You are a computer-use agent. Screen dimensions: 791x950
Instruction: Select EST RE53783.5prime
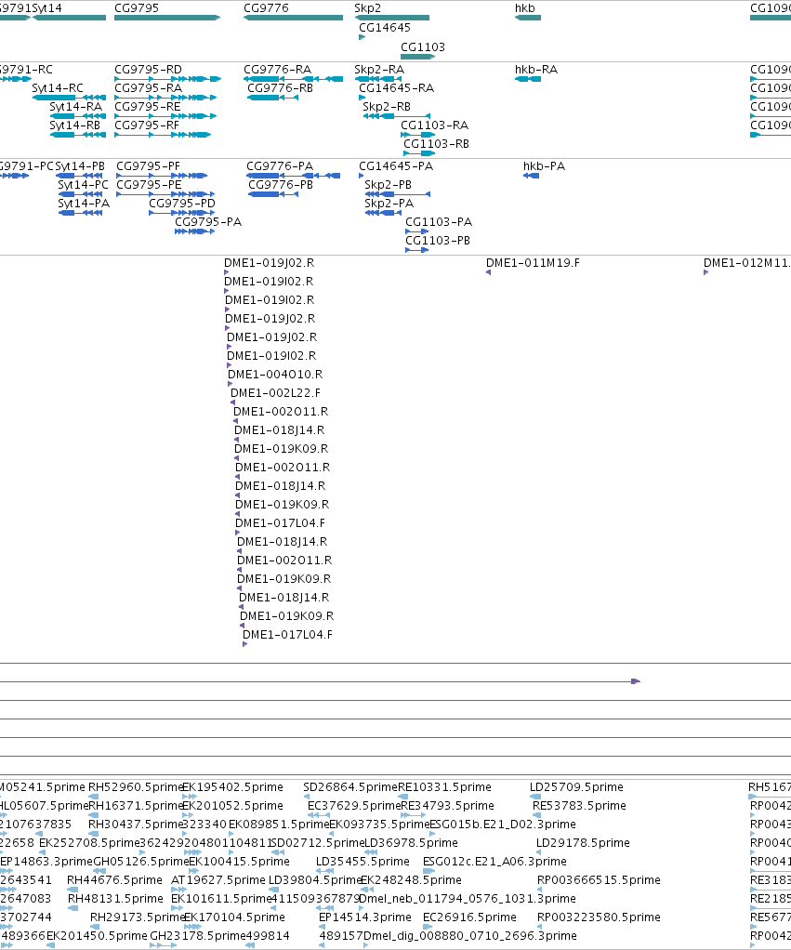point(536,815)
